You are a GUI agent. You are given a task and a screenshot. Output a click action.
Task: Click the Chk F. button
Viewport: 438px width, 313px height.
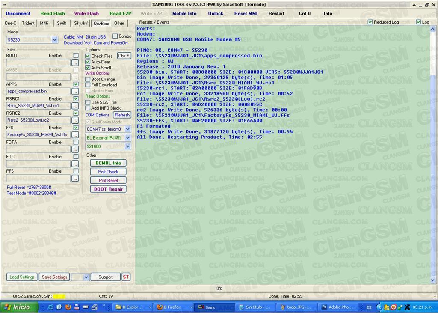pyautogui.click(x=124, y=56)
